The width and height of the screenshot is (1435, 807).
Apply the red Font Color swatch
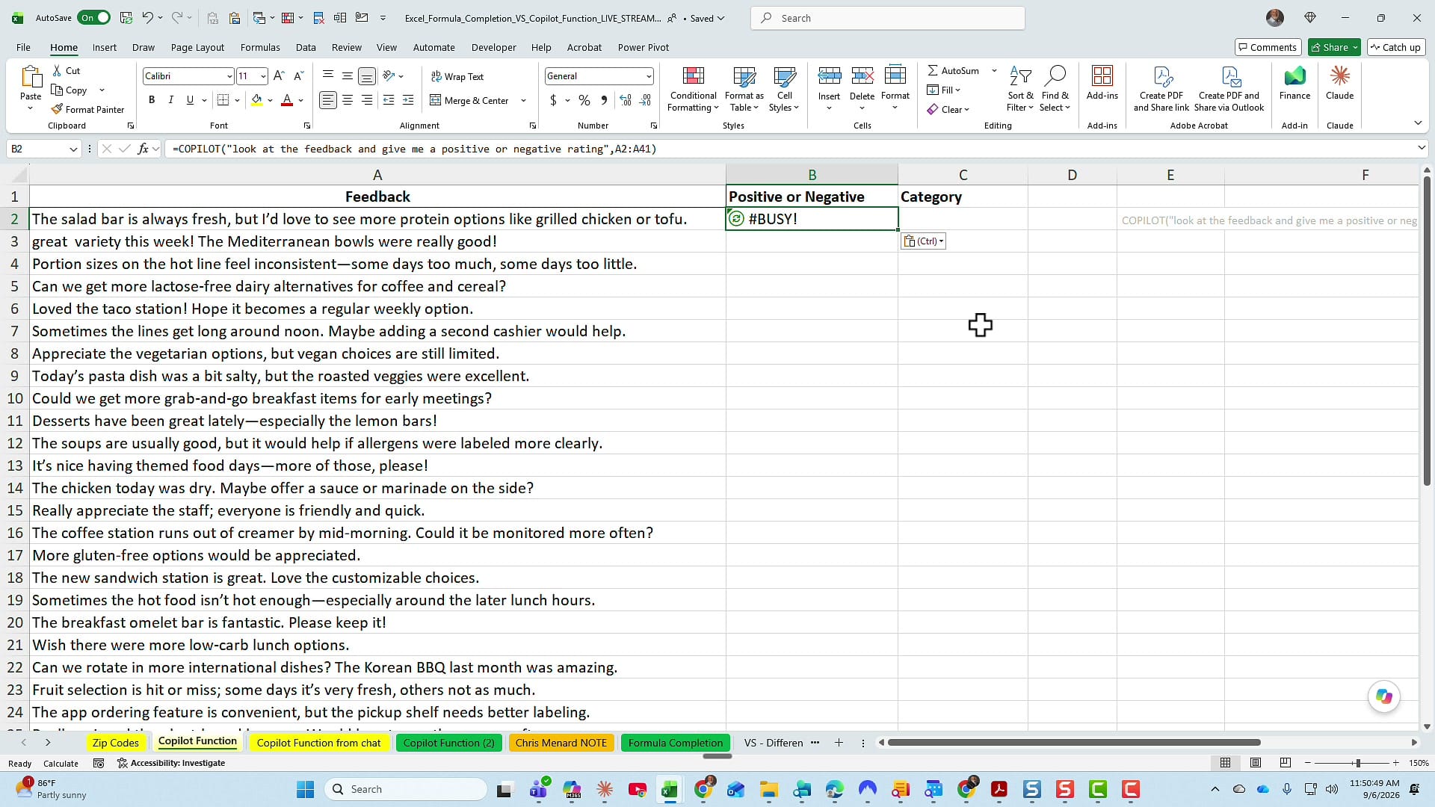pos(287,100)
